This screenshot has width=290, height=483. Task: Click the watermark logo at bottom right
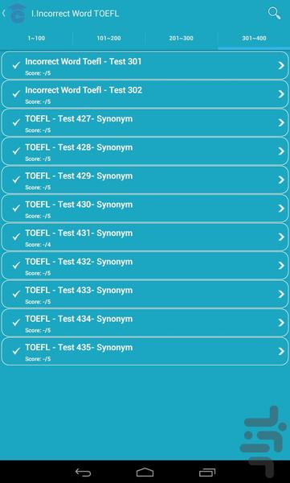point(263,442)
